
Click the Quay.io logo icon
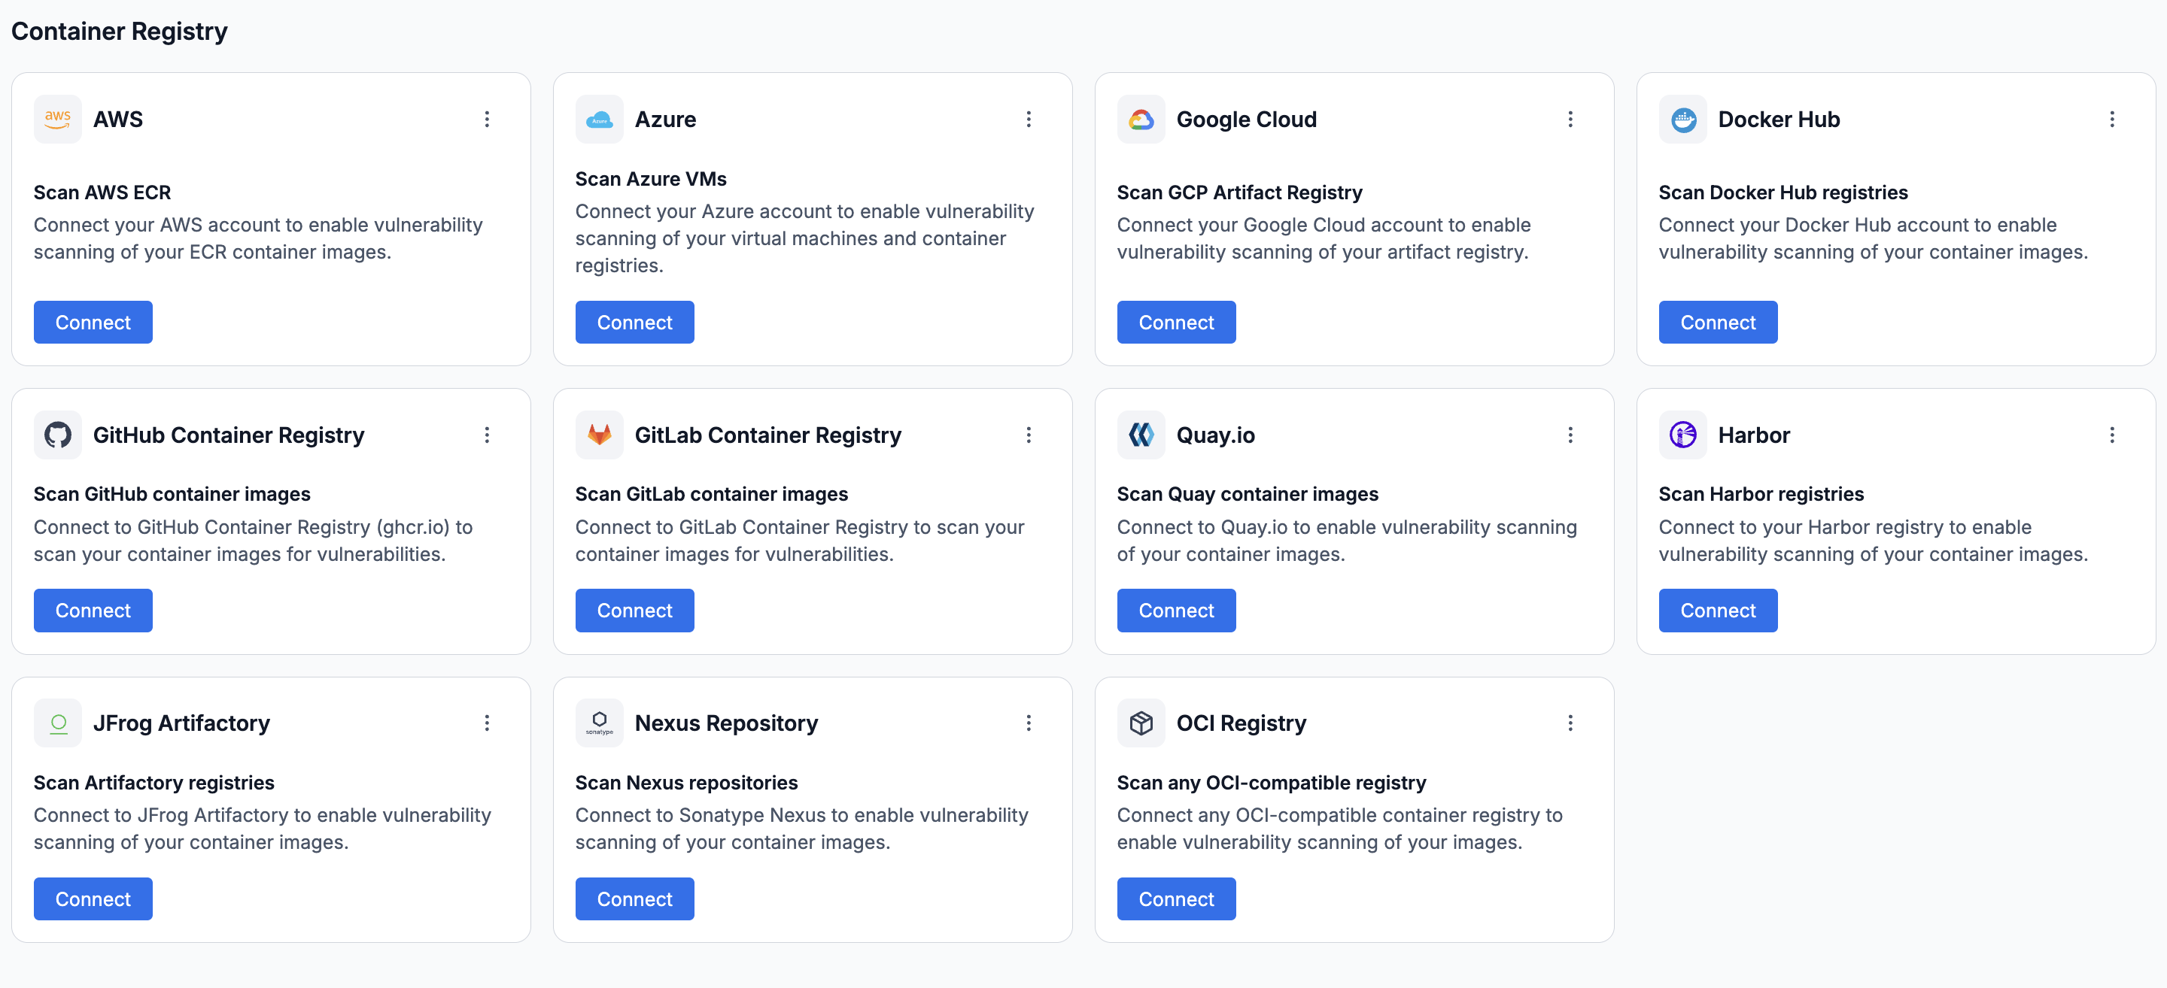coord(1141,435)
